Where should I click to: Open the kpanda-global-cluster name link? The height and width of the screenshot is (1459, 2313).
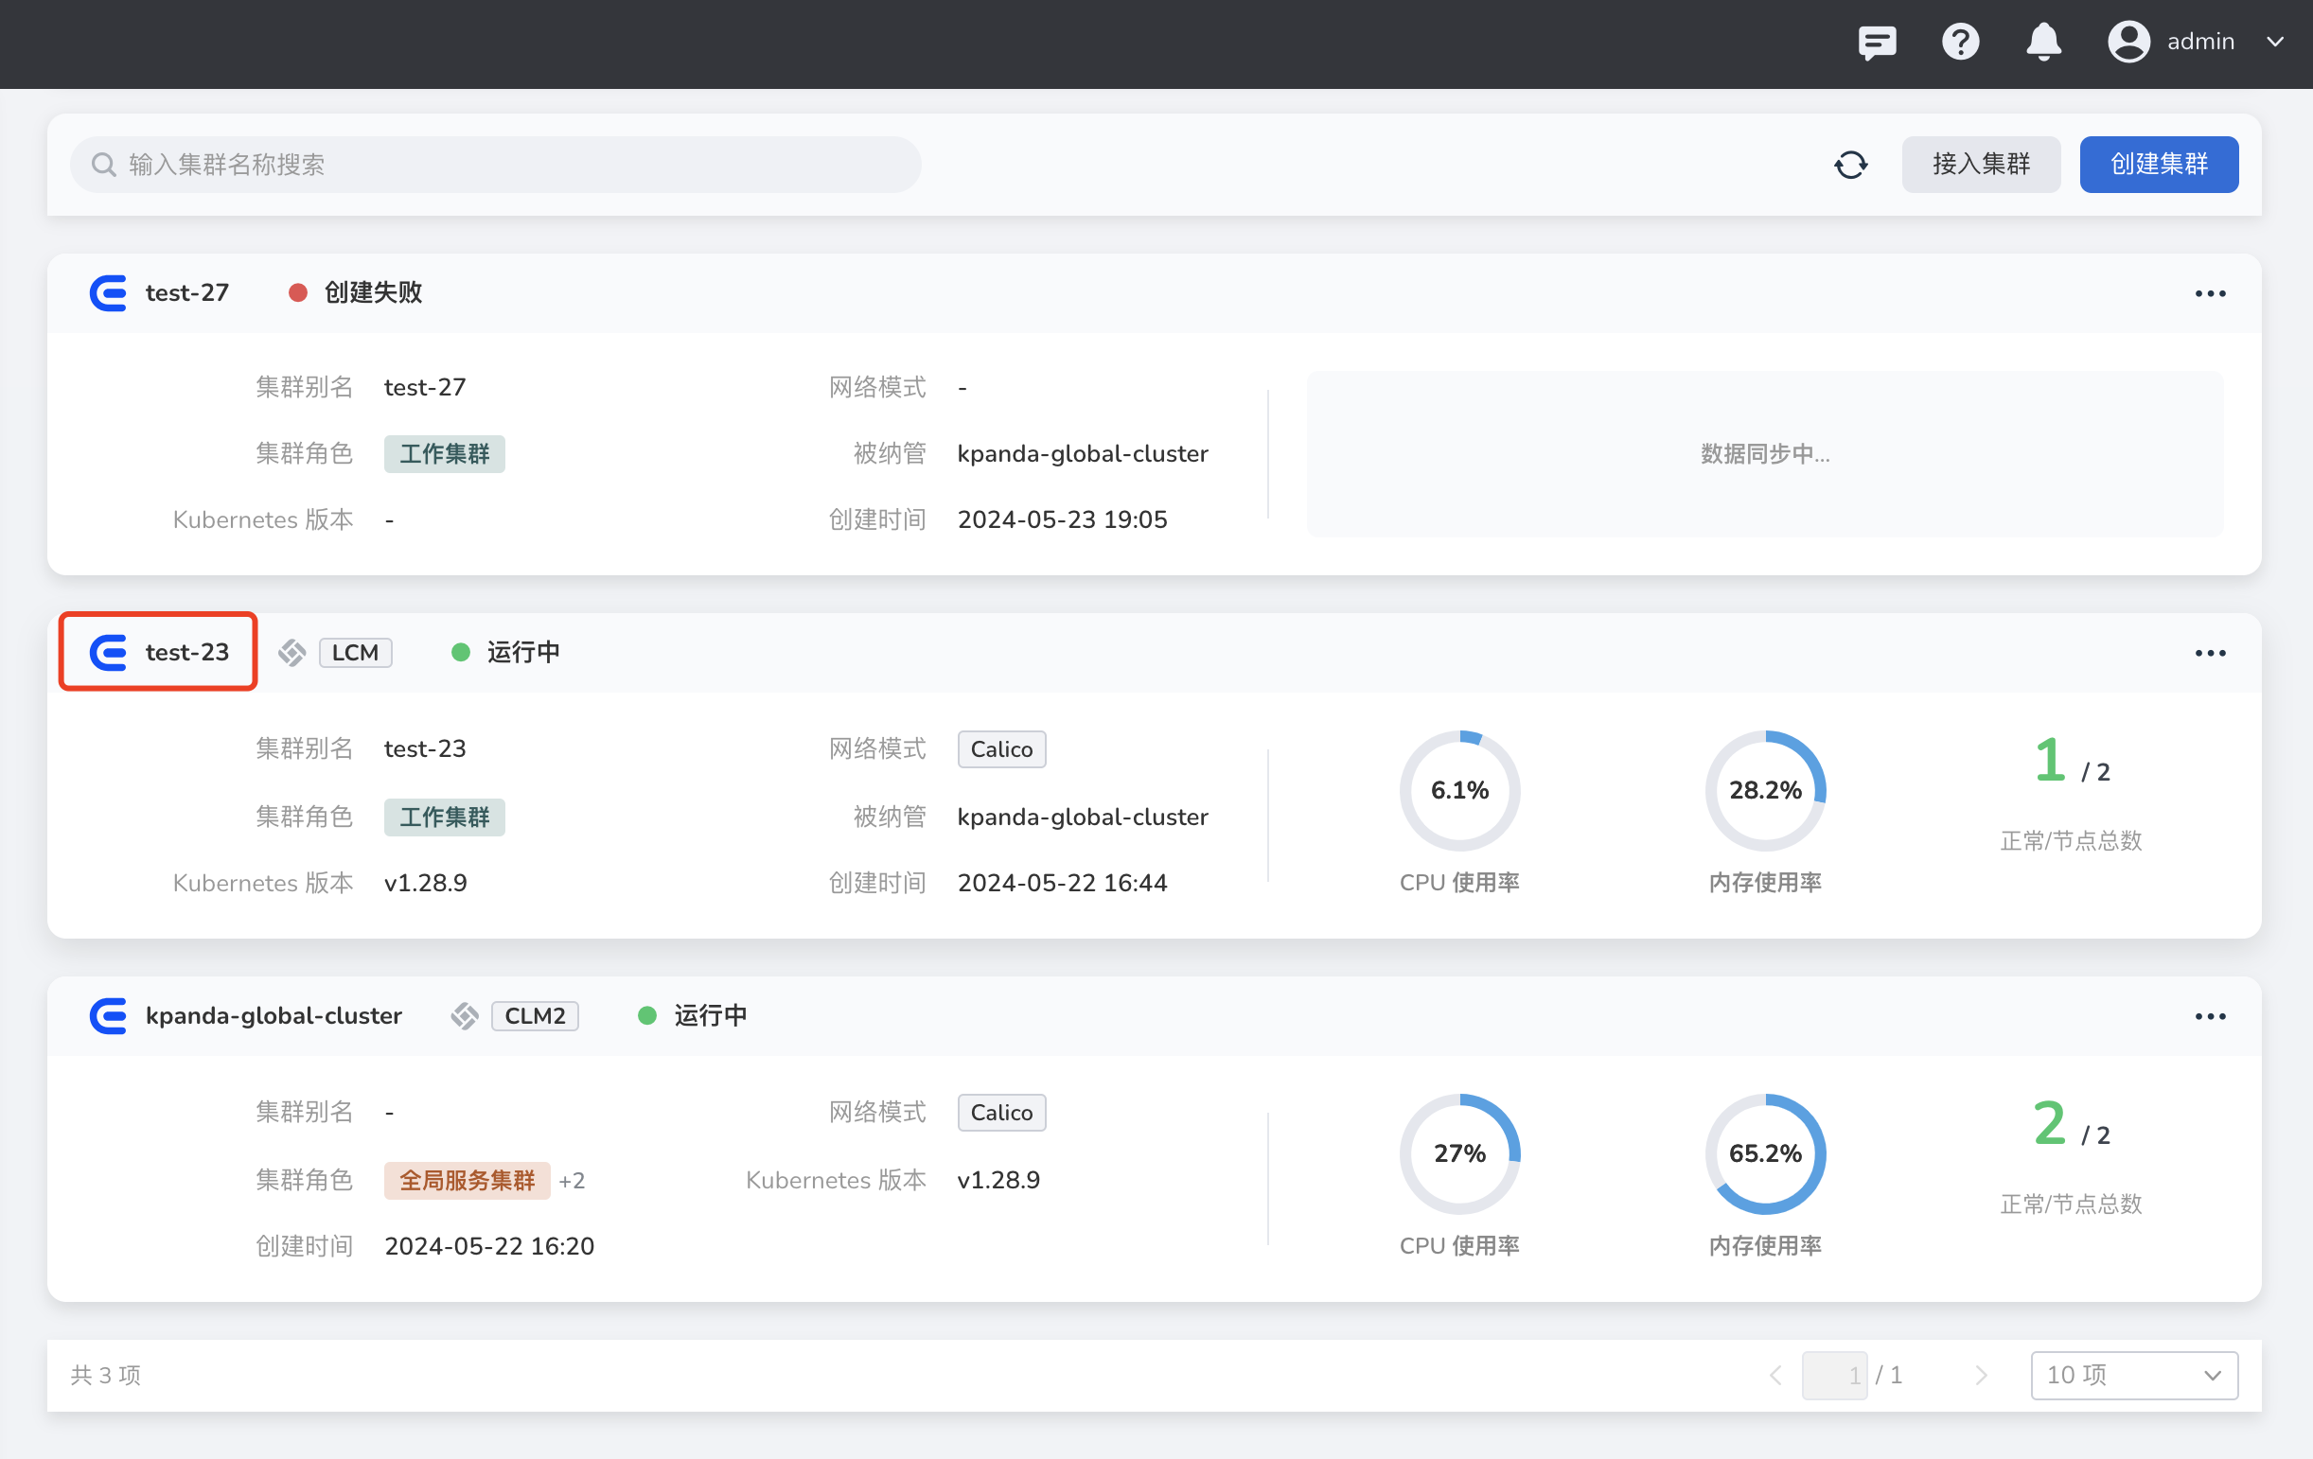[x=274, y=1015]
